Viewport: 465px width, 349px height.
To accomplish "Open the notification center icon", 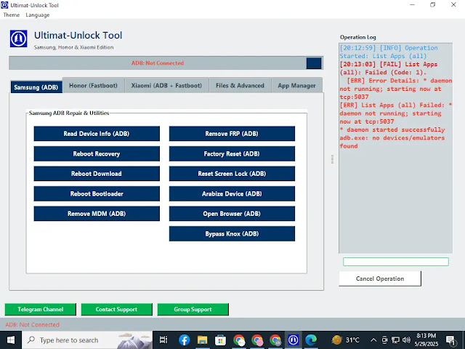I will pos(450,340).
